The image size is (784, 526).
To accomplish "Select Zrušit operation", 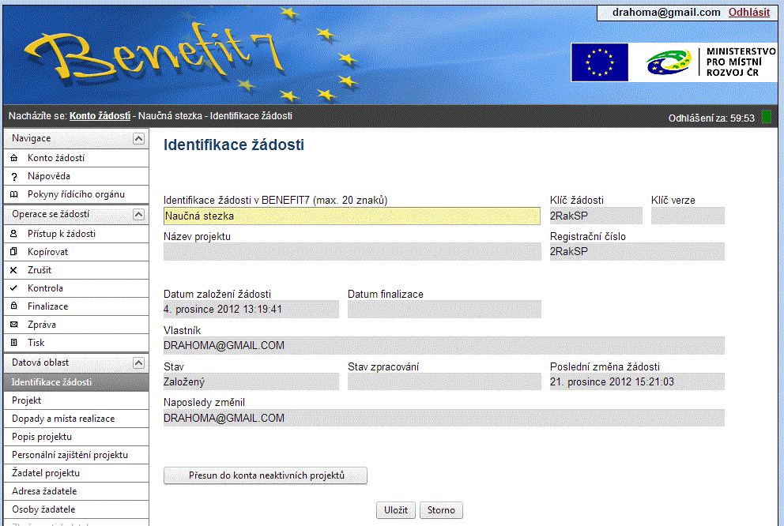I will pyautogui.click(x=76, y=270).
